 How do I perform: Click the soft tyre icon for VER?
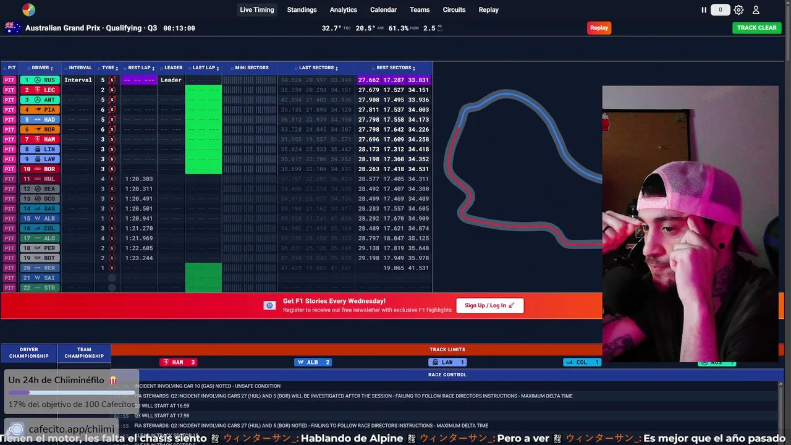click(x=112, y=268)
